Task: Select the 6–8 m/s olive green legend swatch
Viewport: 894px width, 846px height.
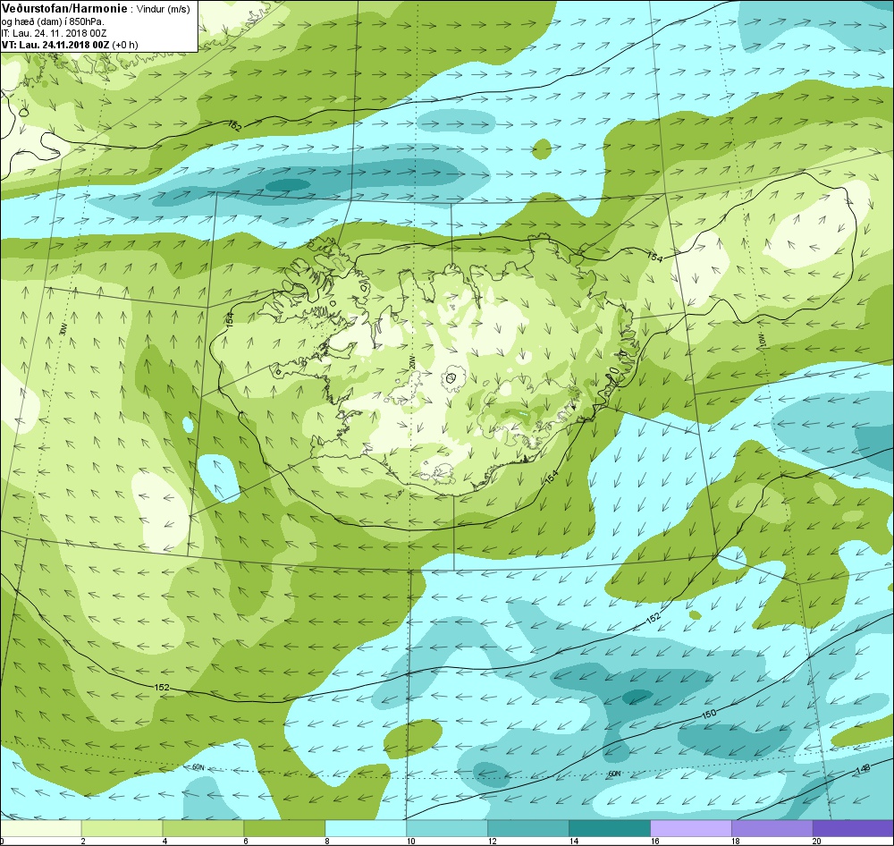Action: coord(284,827)
